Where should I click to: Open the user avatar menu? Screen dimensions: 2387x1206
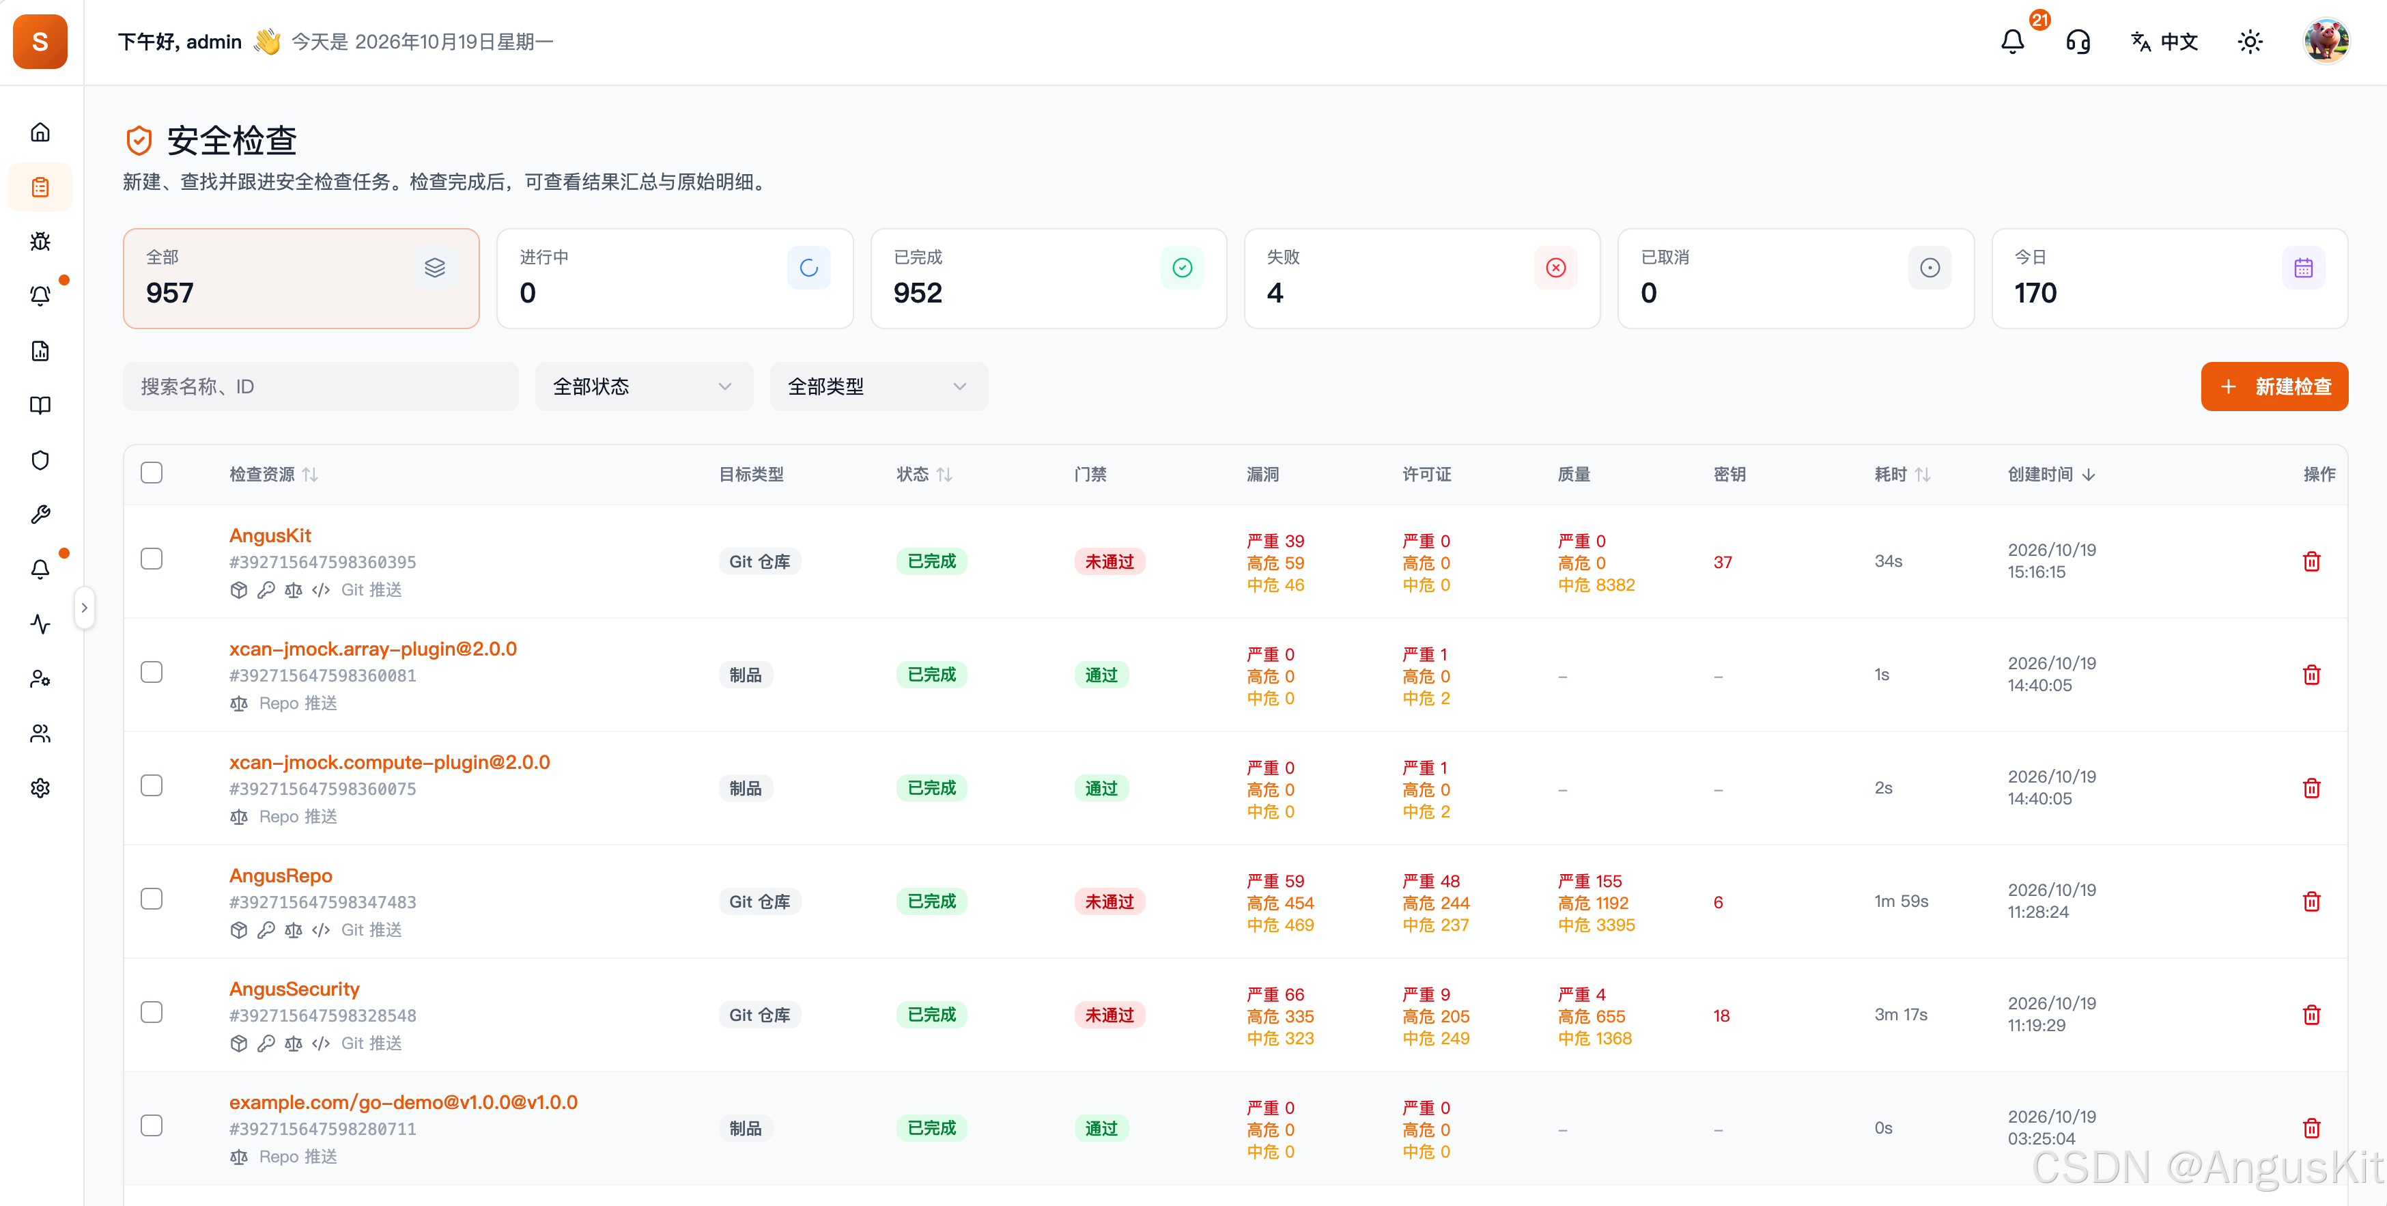tap(2326, 42)
